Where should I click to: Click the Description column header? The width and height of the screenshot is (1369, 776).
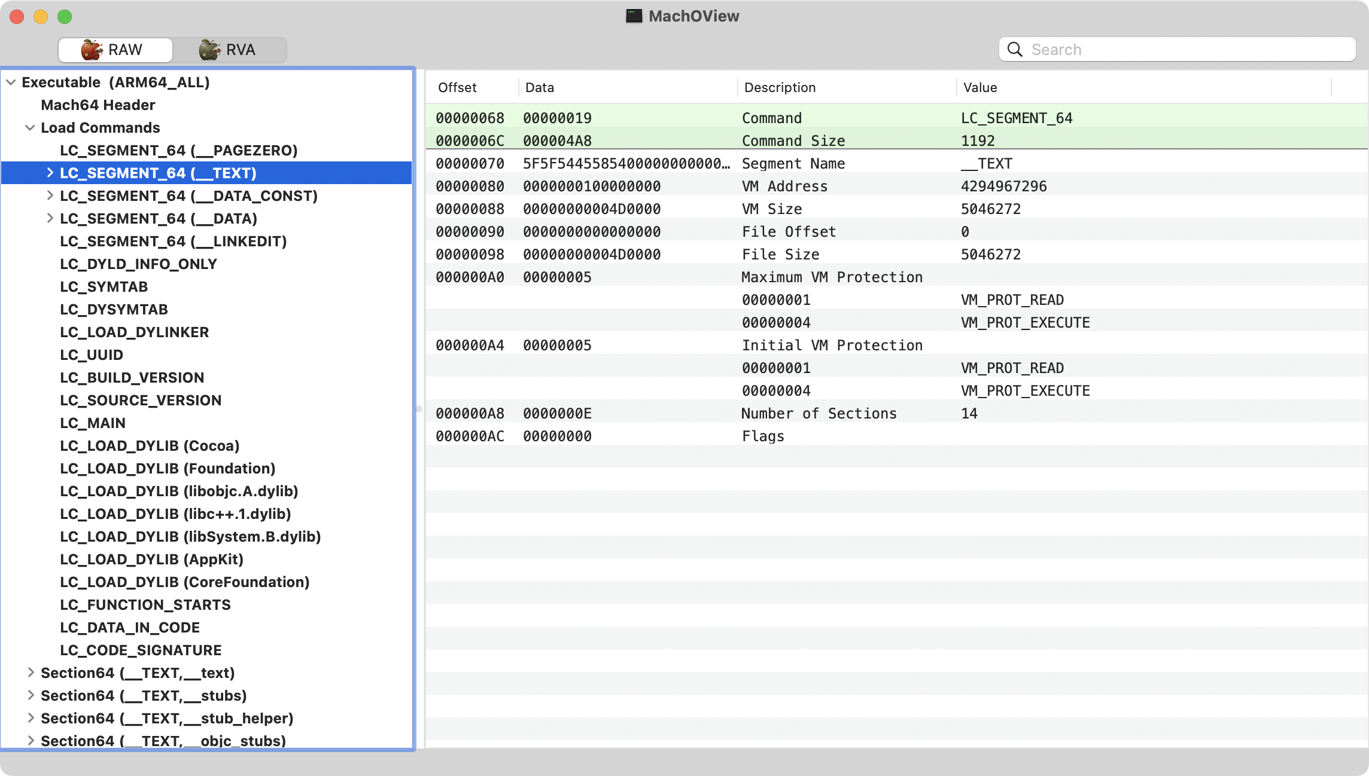click(x=780, y=88)
